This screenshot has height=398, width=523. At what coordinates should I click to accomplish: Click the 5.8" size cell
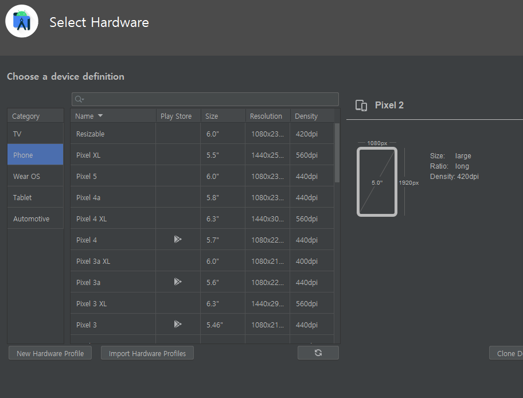coord(223,197)
